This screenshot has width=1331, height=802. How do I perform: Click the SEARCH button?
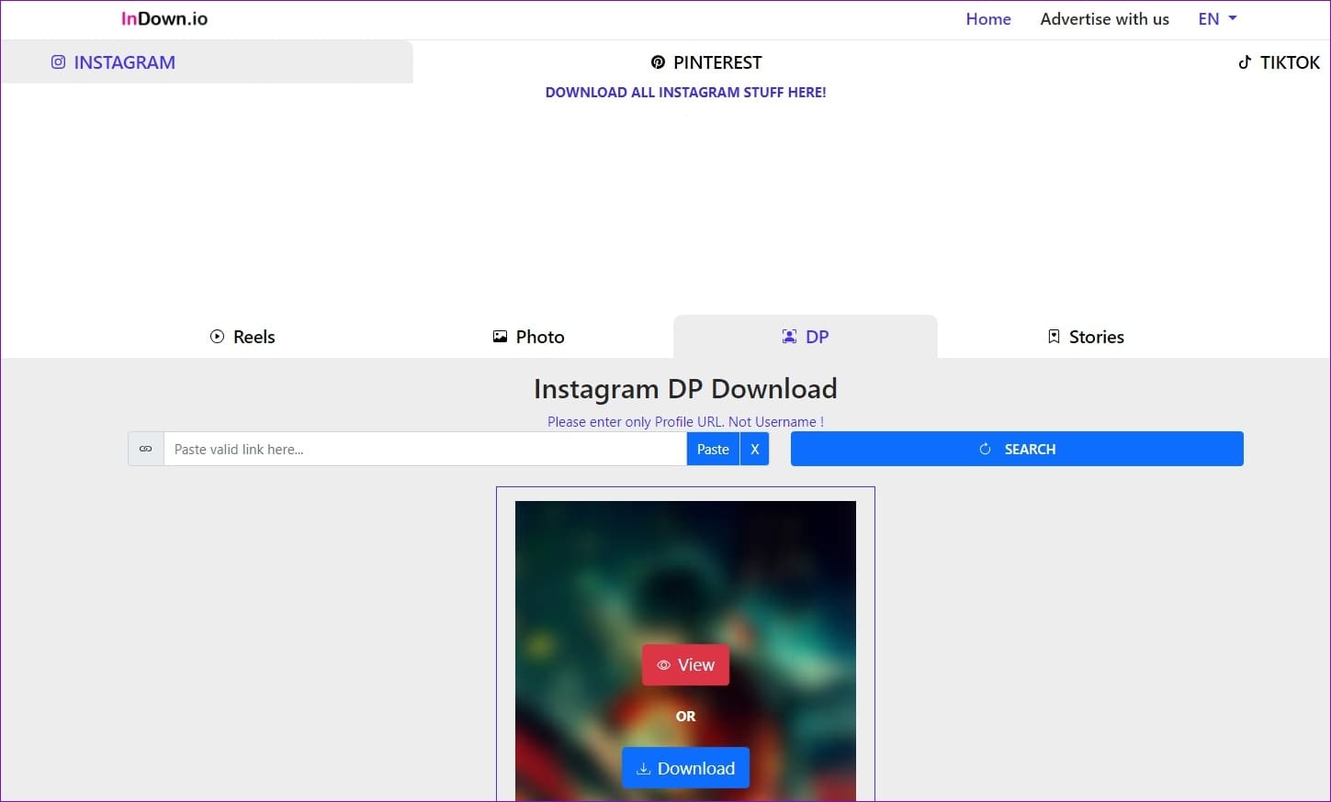click(1017, 449)
